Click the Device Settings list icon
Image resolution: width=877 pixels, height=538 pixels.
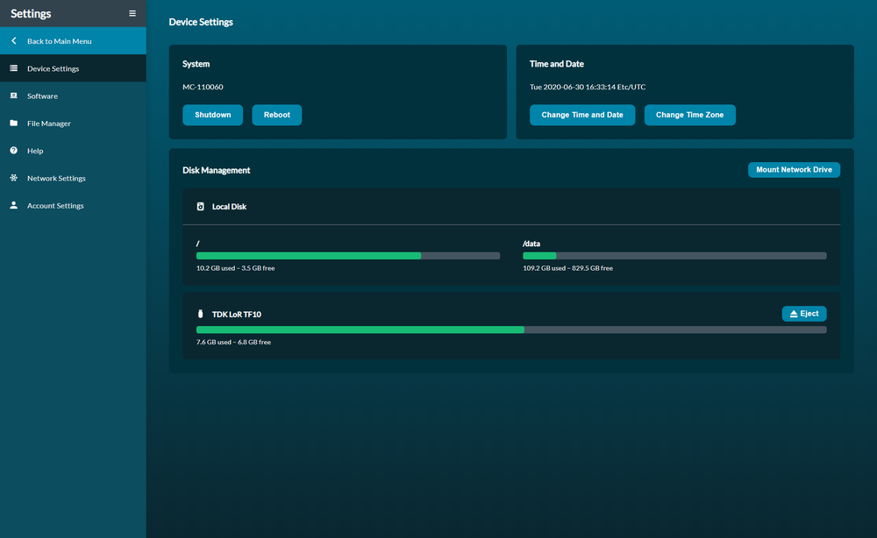point(14,68)
